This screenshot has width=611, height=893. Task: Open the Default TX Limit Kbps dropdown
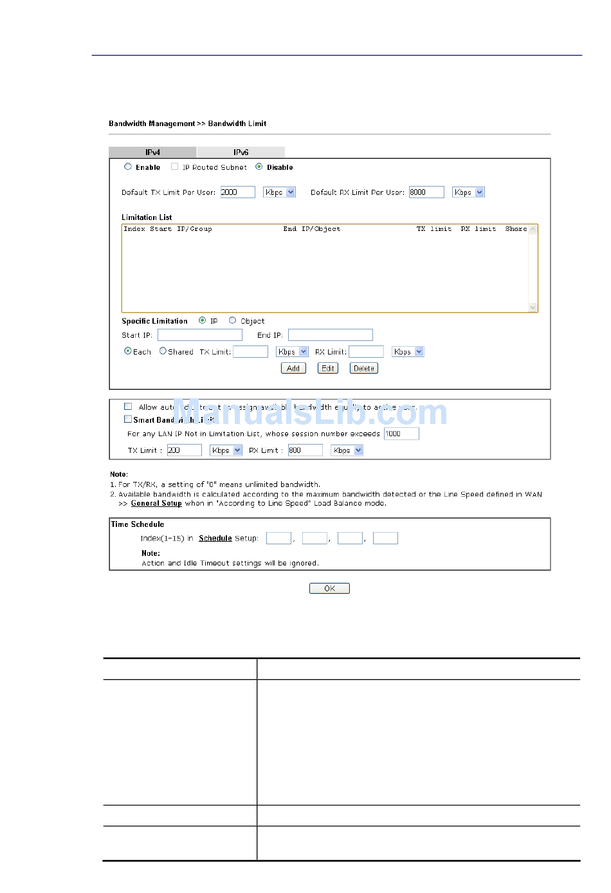(x=280, y=192)
